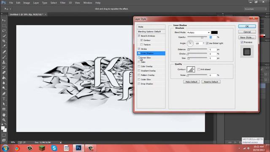Select the Rectangle shape tool
The image size is (270, 152).
click(4, 109)
